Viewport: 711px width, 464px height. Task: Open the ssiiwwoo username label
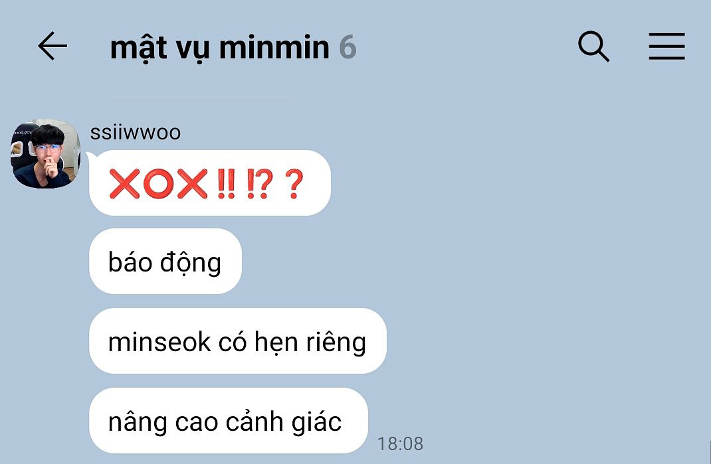click(135, 133)
